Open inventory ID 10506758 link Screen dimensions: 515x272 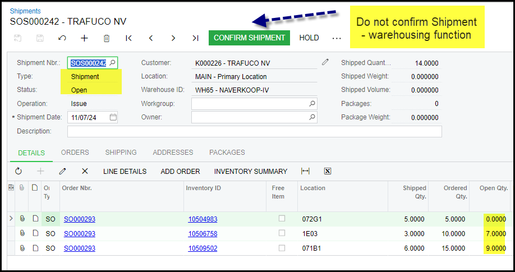[x=203, y=233]
